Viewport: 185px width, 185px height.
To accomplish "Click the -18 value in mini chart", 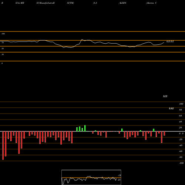I will (x=120, y=175).
